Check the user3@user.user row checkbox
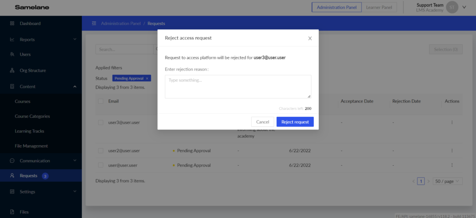The width and height of the screenshot is (476, 218). pos(100,122)
